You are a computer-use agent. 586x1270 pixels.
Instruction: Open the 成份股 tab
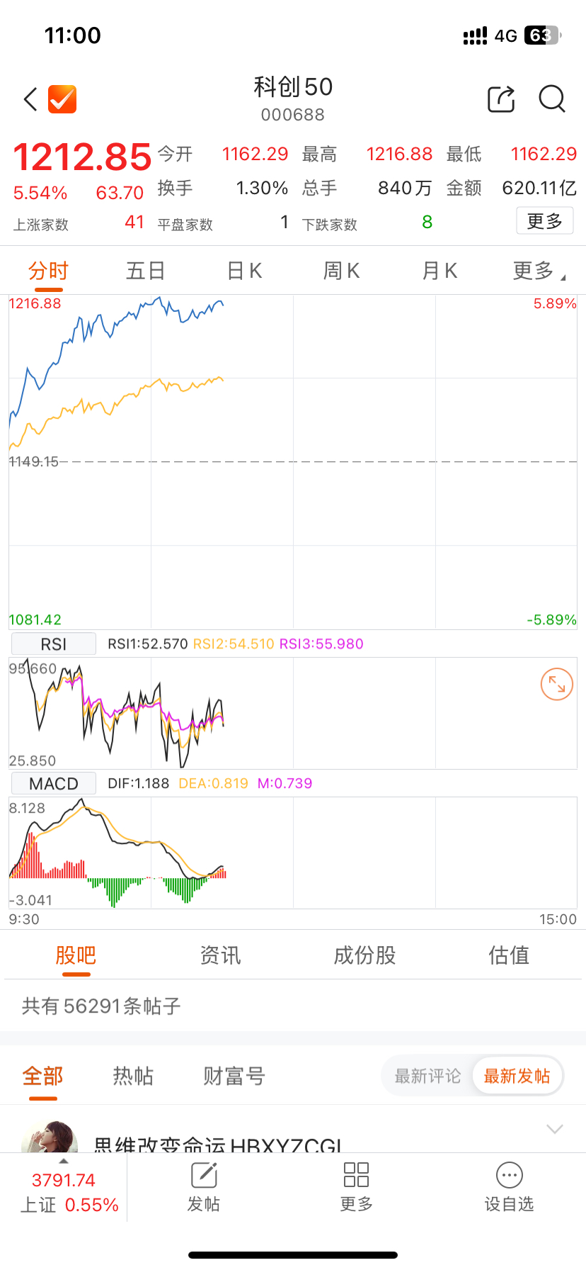point(364,955)
